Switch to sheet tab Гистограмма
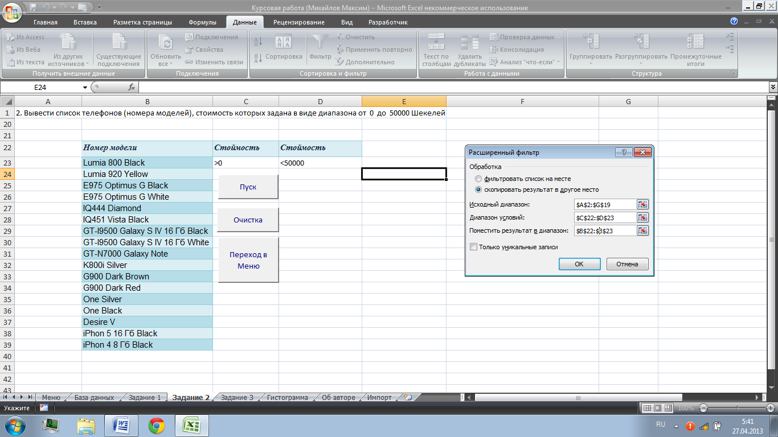 pyautogui.click(x=287, y=398)
